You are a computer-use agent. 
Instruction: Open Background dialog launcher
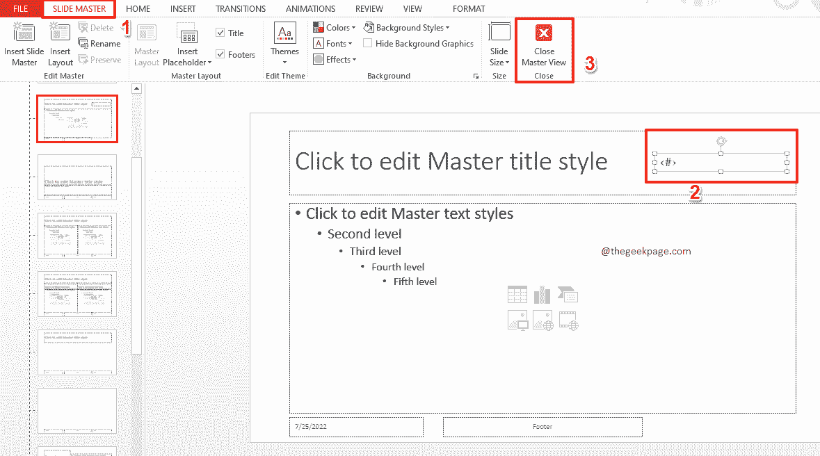click(476, 76)
